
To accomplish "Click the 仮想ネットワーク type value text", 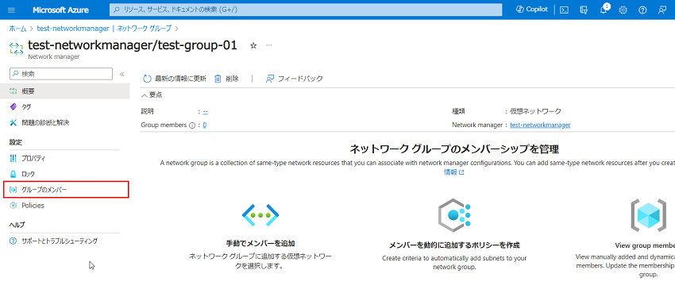I will point(535,111).
